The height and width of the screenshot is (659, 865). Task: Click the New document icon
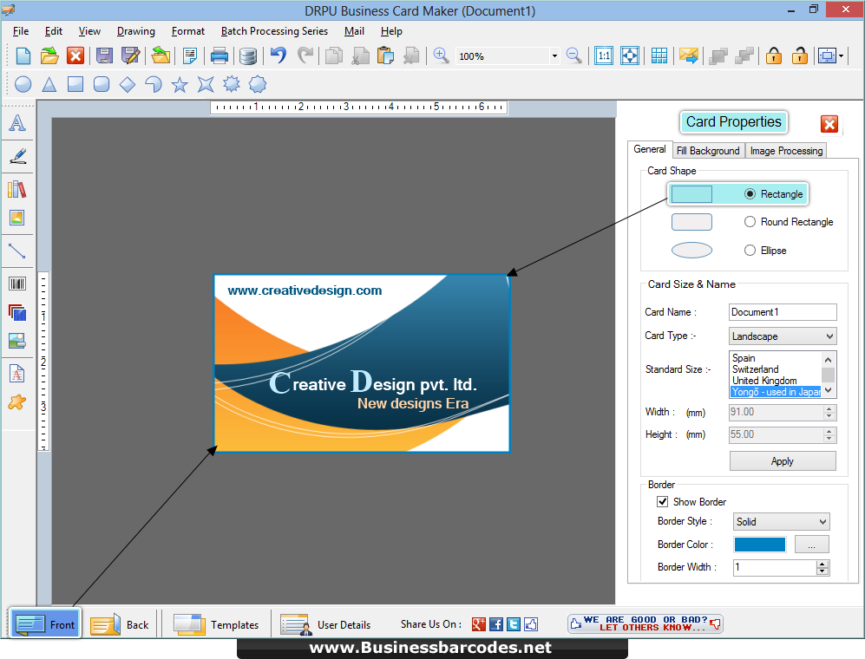(x=23, y=55)
